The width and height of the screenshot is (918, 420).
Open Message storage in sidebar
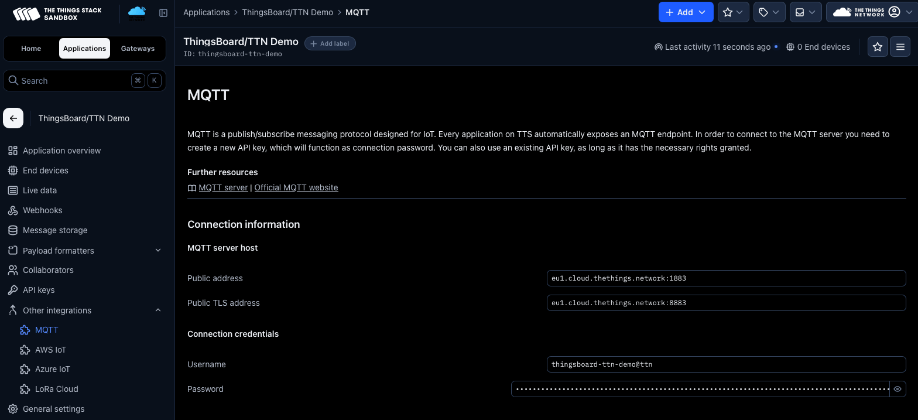[54, 230]
